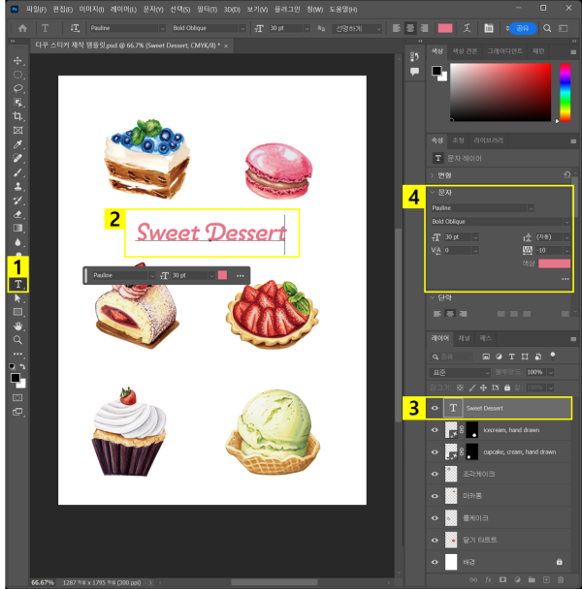Swap foreground and background colors icon
The width and height of the screenshot is (582, 589).
click(x=23, y=366)
